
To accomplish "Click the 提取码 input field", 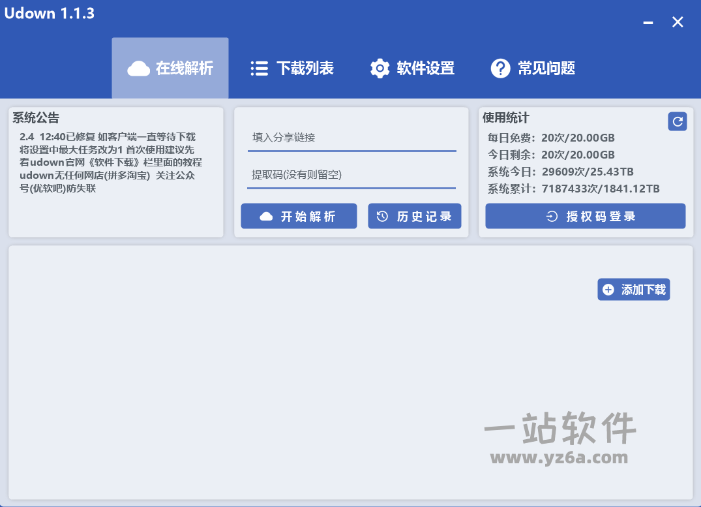I will pyautogui.click(x=351, y=175).
